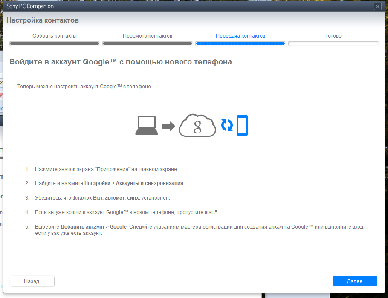The height and width of the screenshot is (298, 388).
Task: Click the text Теперь можно настроить аккаунт Google
Action: coord(84,87)
